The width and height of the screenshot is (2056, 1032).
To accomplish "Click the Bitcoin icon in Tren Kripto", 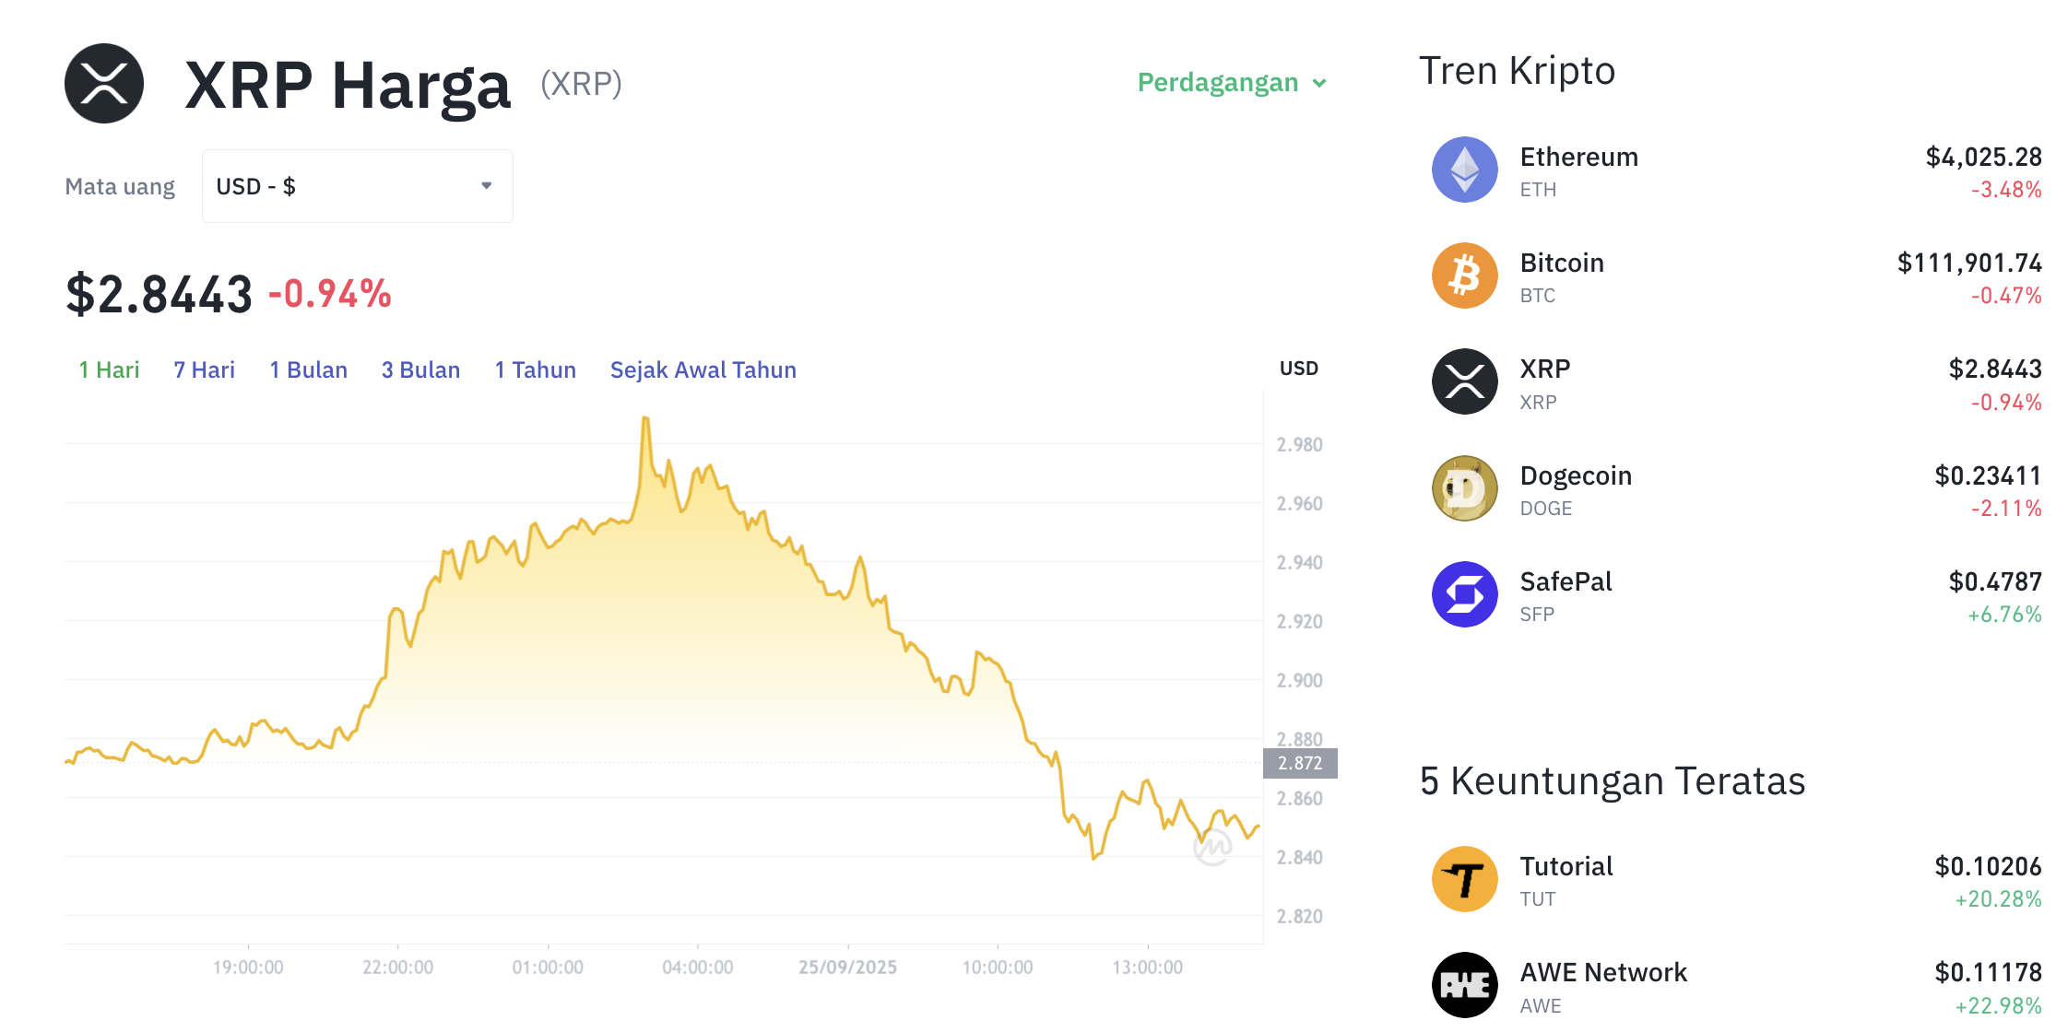I will pyautogui.click(x=1464, y=276).
